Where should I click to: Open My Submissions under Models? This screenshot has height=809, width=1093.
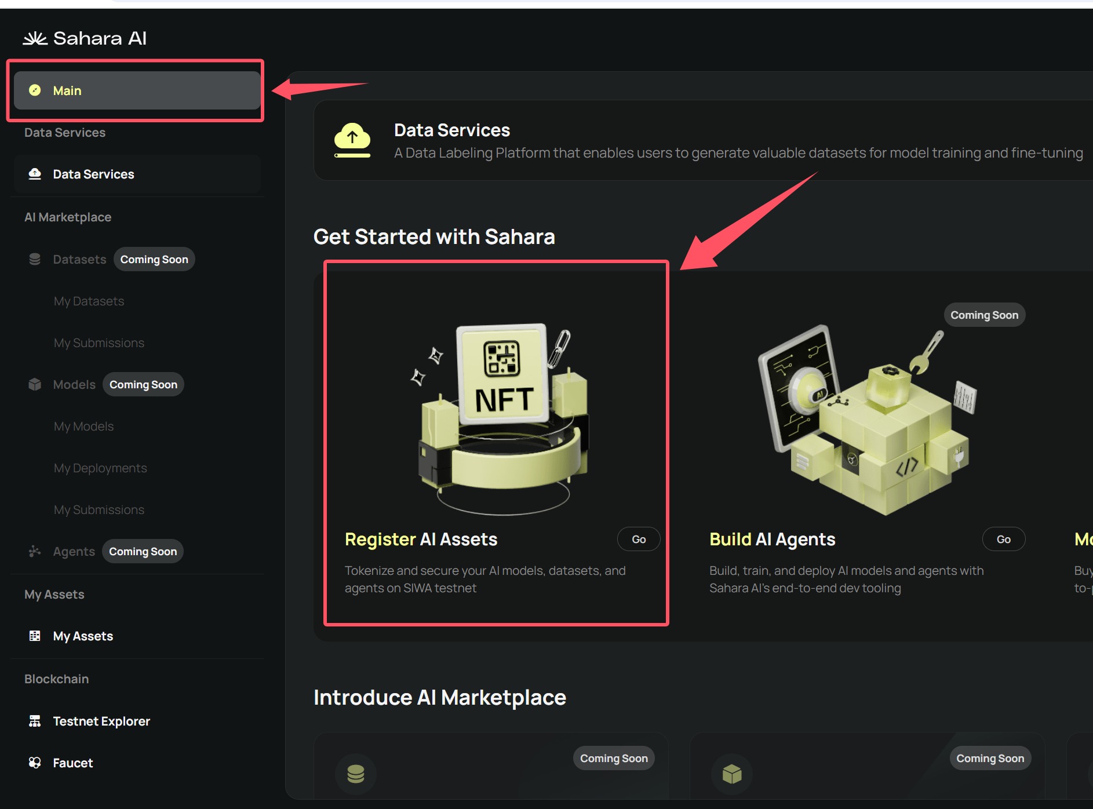pos(99,509)
